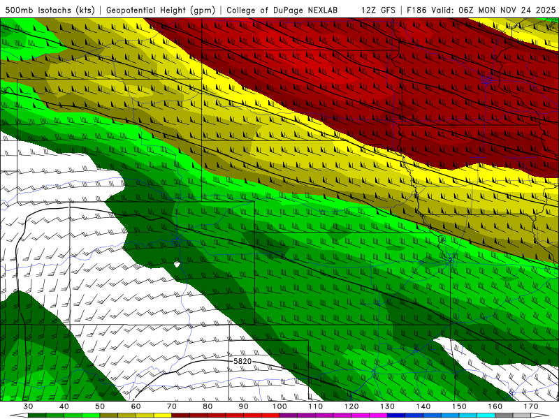559x419 pixels.
Task: Click the 70 knot color bar label
Action: coord(172,406)
